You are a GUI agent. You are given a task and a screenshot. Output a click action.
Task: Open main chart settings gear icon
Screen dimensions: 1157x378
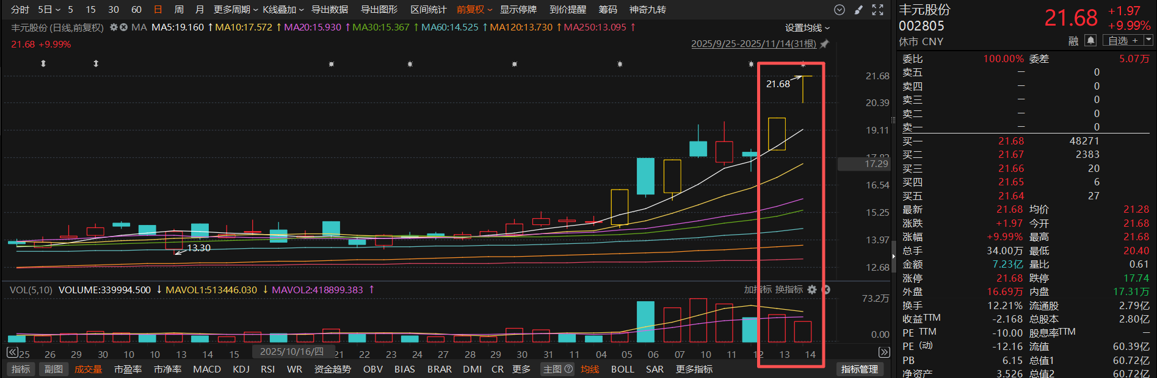click(x=114, y=27)
